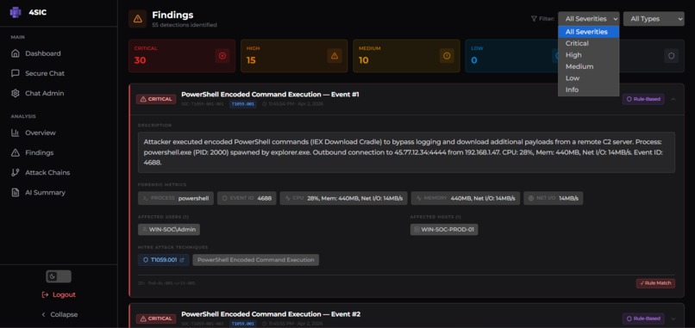The width and height of the screenshot is (695, 328).
Task: Click the Chat Admin gear icon
Action: (16, 93)
